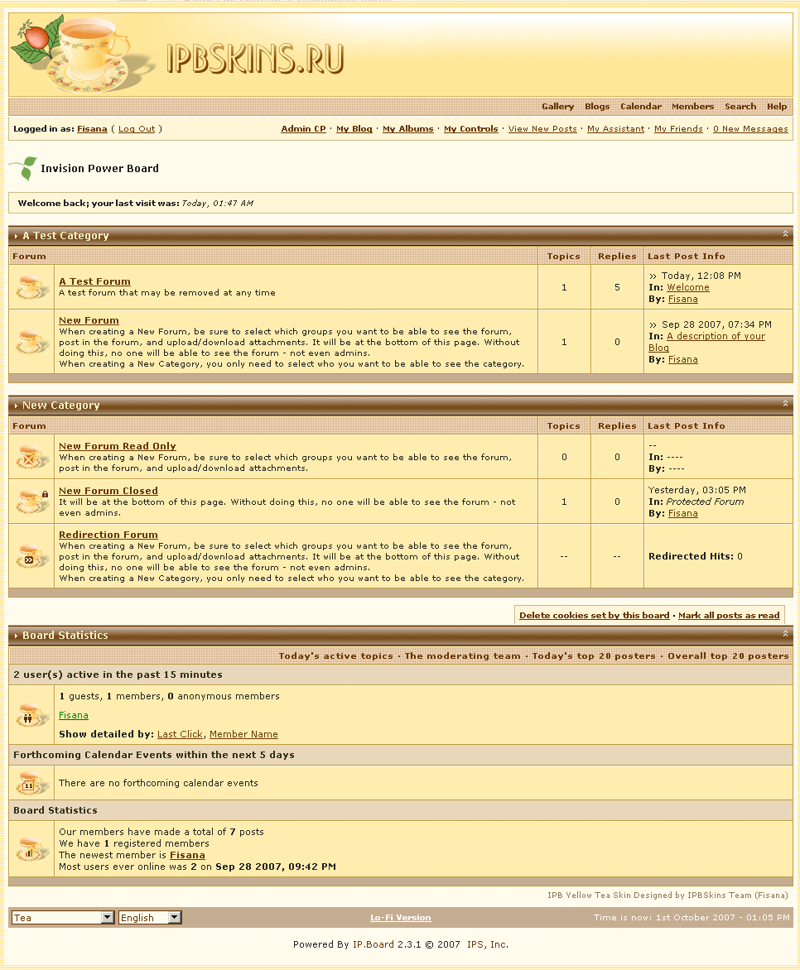800x970 pixels.
Task: Click the calendar events teacup icon
Action: pyautogui.click(x=32, y=783)
